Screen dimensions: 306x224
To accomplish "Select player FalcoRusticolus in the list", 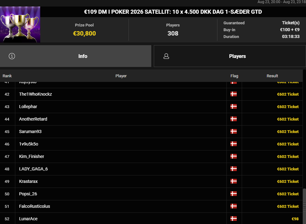I will (x=151, y=206).
